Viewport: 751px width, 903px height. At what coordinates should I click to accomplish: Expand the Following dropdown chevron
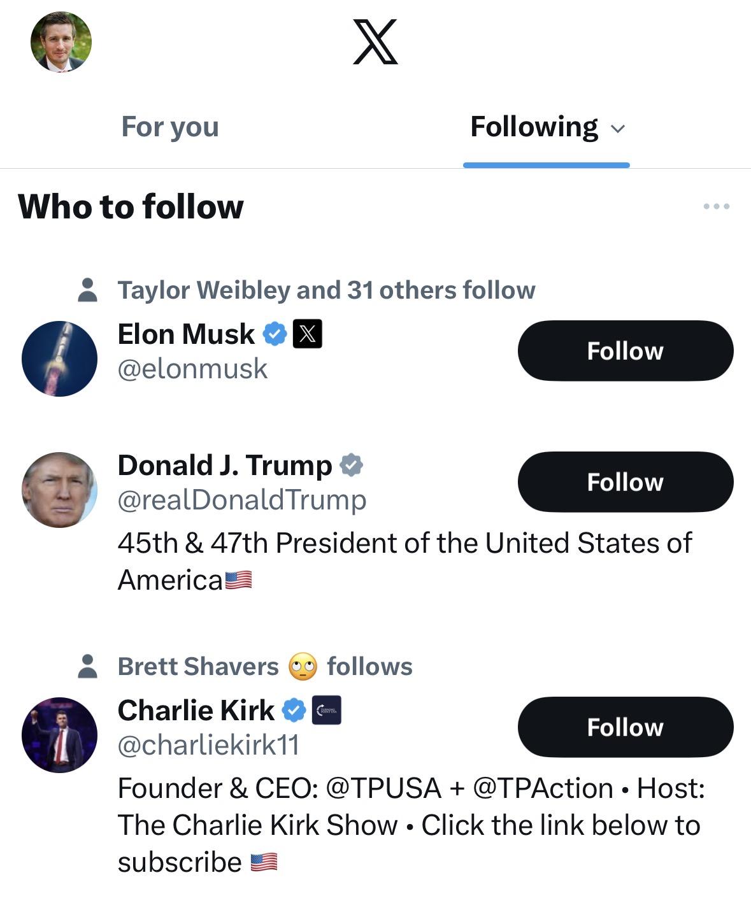click(618, 129)
